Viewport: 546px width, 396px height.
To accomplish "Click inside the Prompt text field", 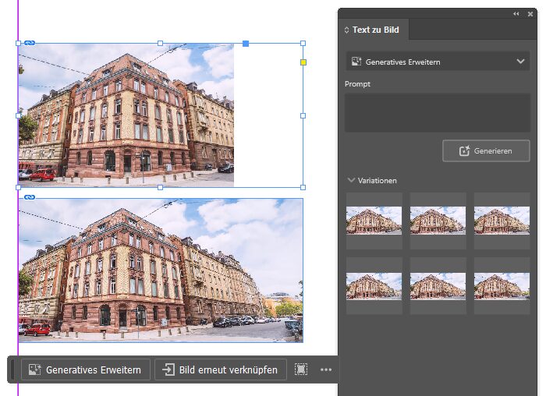I will point(438,112).
